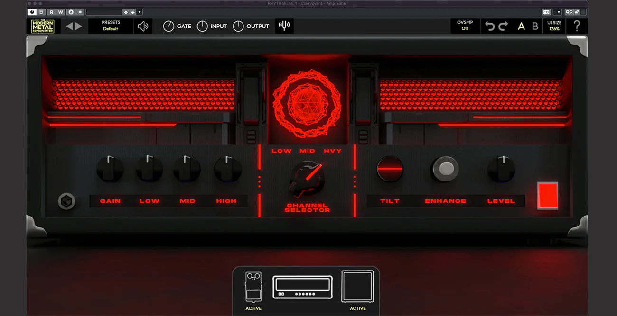Image resolution: width=617 pixels, height=316 pixels.
Task: Select the stomp pedal section icon
Action: pos(253,287)
